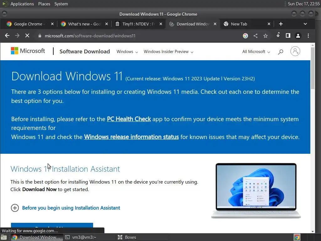Share this page using share icon
The height and width of the screenshot is (241, 321).
[x=255, y=36]
